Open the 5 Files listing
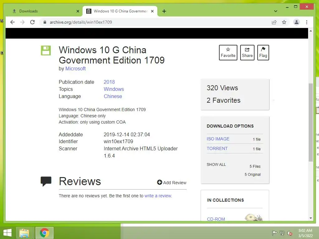This screenshot has height=239, width=319. 255,166
